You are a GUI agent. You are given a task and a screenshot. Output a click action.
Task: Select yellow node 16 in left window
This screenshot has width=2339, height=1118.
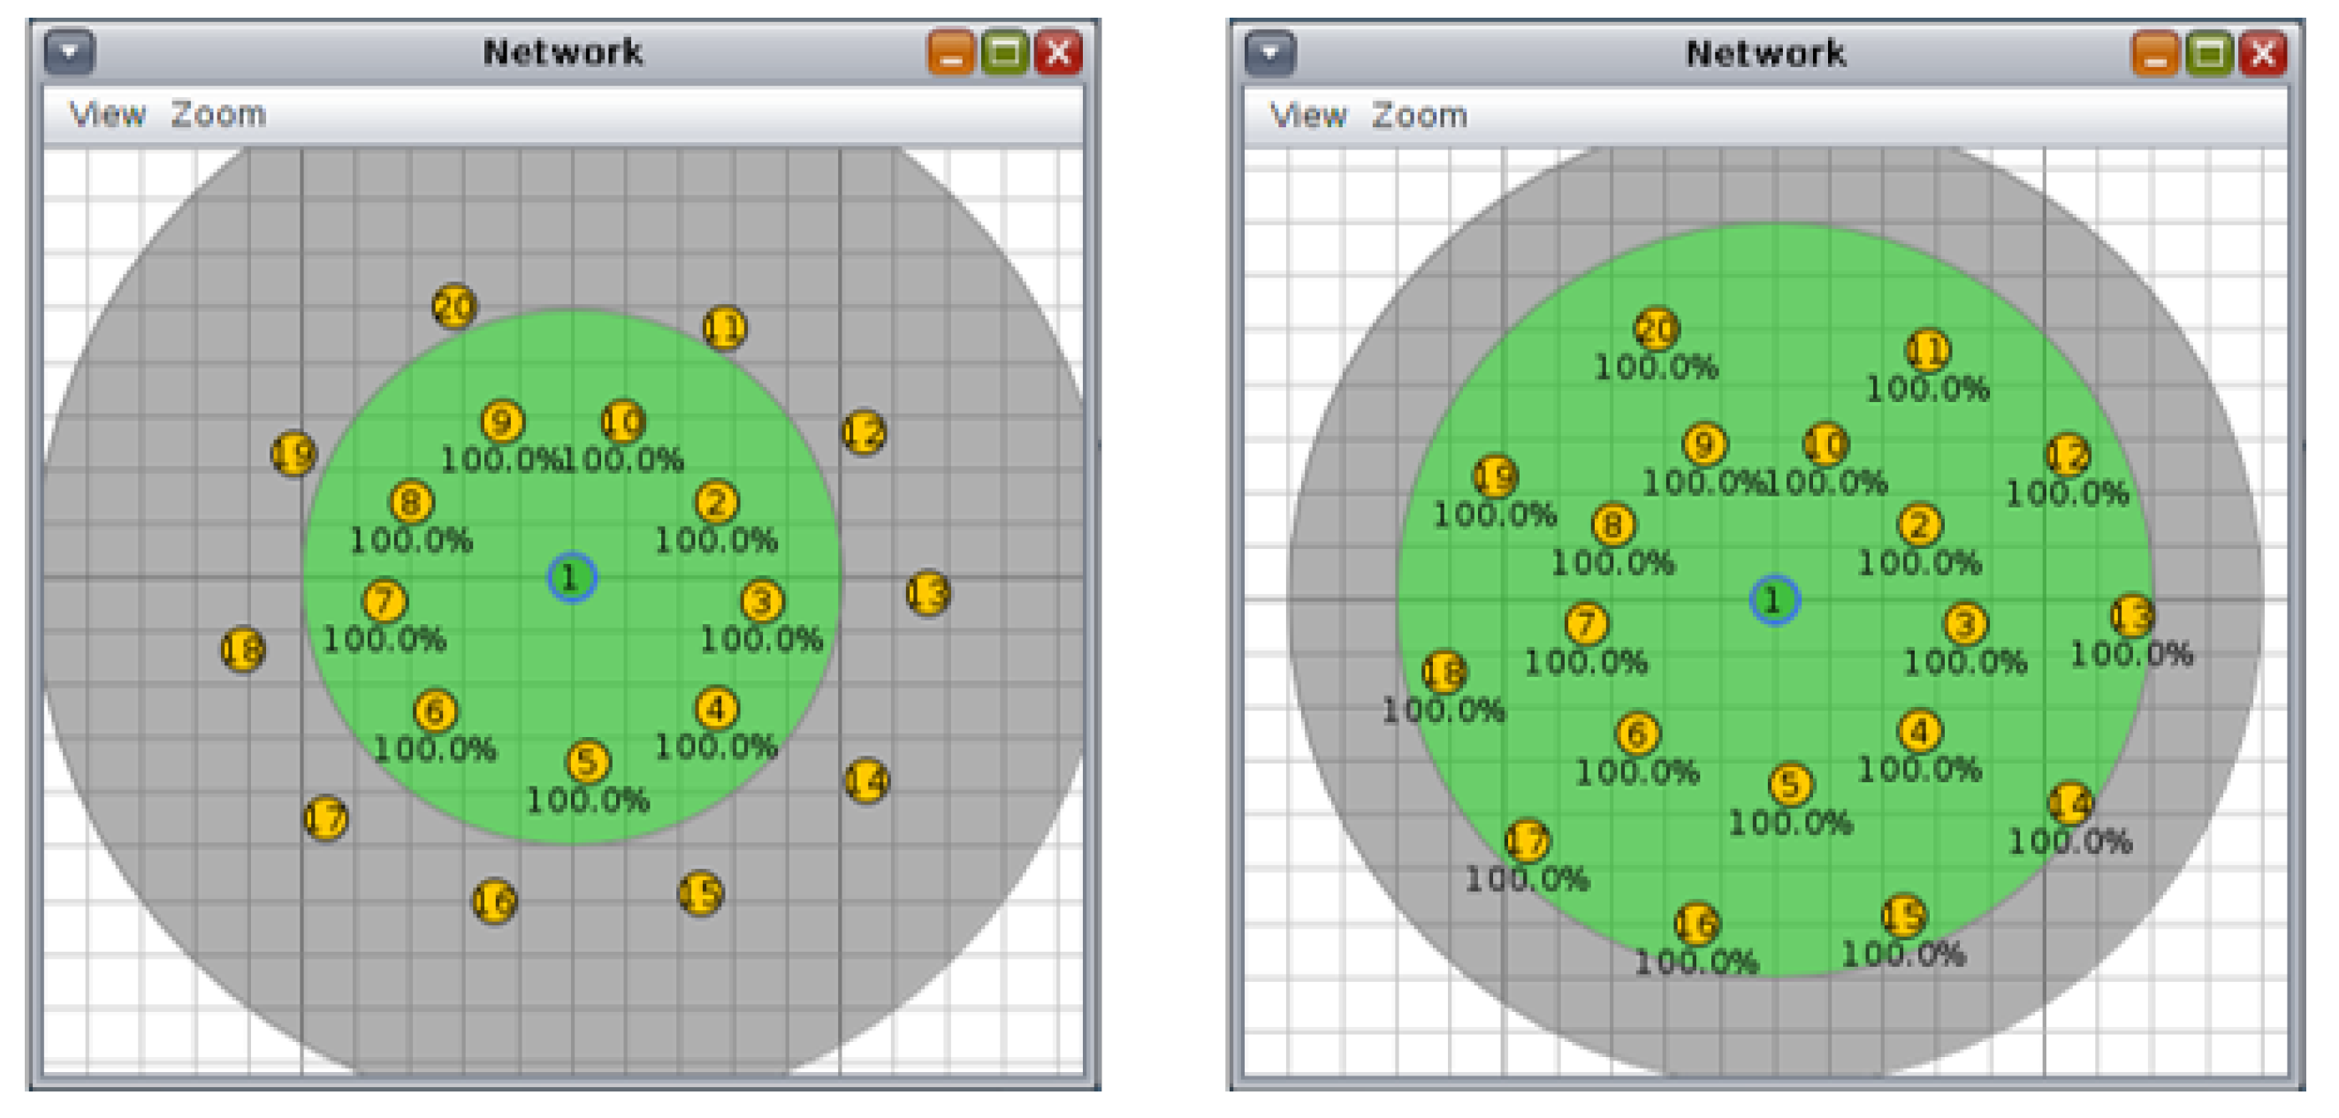(x=494, y=901)
